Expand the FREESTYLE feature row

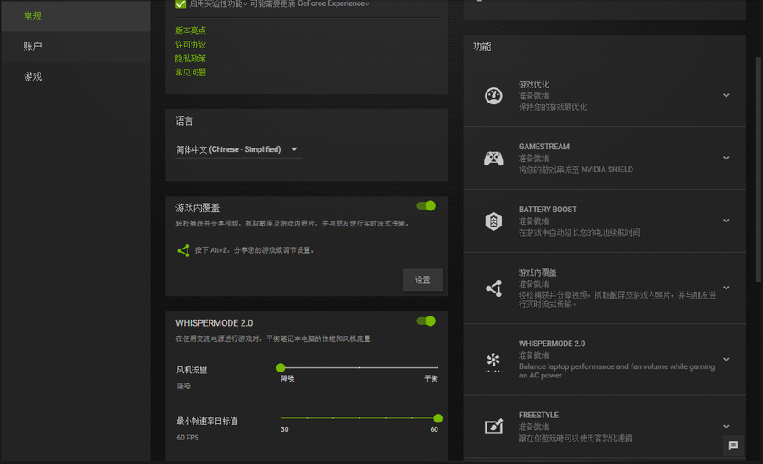[726, 427]
